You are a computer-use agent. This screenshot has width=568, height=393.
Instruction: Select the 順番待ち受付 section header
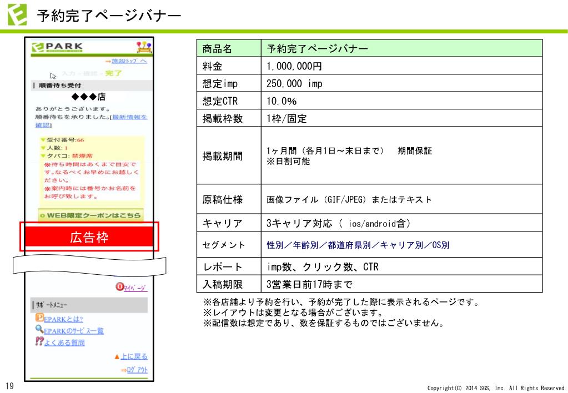pyautogui.click(x=91, y=85)
